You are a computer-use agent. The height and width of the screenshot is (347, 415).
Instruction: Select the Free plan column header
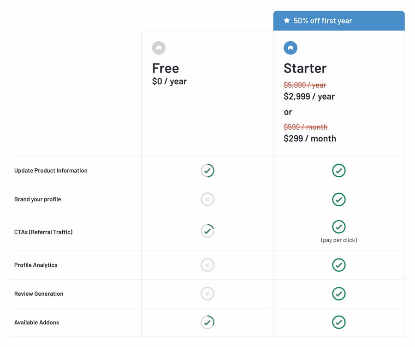click(x=165, y=68)
